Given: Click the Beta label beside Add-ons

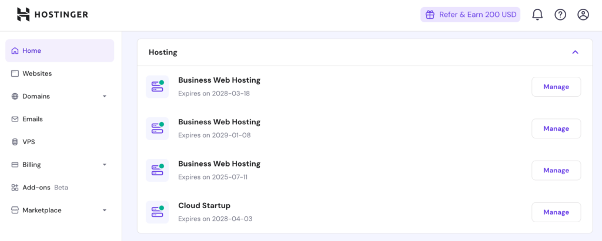Looking at the screenshot, I should 61,188.
